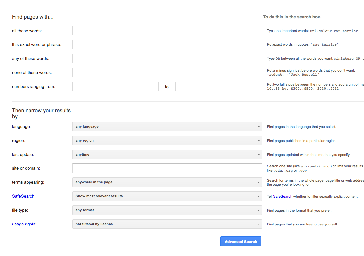Expand 'anywhere in the page' terms dropdown
Image resolution: width=364 pixels, height=256 pixels.
click(167, 182)
